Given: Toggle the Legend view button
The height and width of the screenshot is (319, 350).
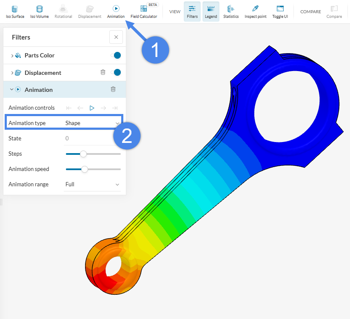Looking at the screenshot, I should coord(211,11).
